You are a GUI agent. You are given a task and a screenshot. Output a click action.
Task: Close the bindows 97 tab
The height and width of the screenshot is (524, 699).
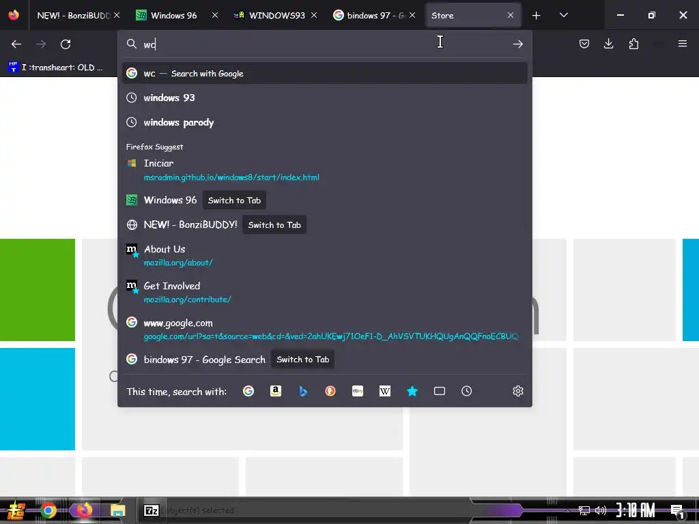click(412, 15)
